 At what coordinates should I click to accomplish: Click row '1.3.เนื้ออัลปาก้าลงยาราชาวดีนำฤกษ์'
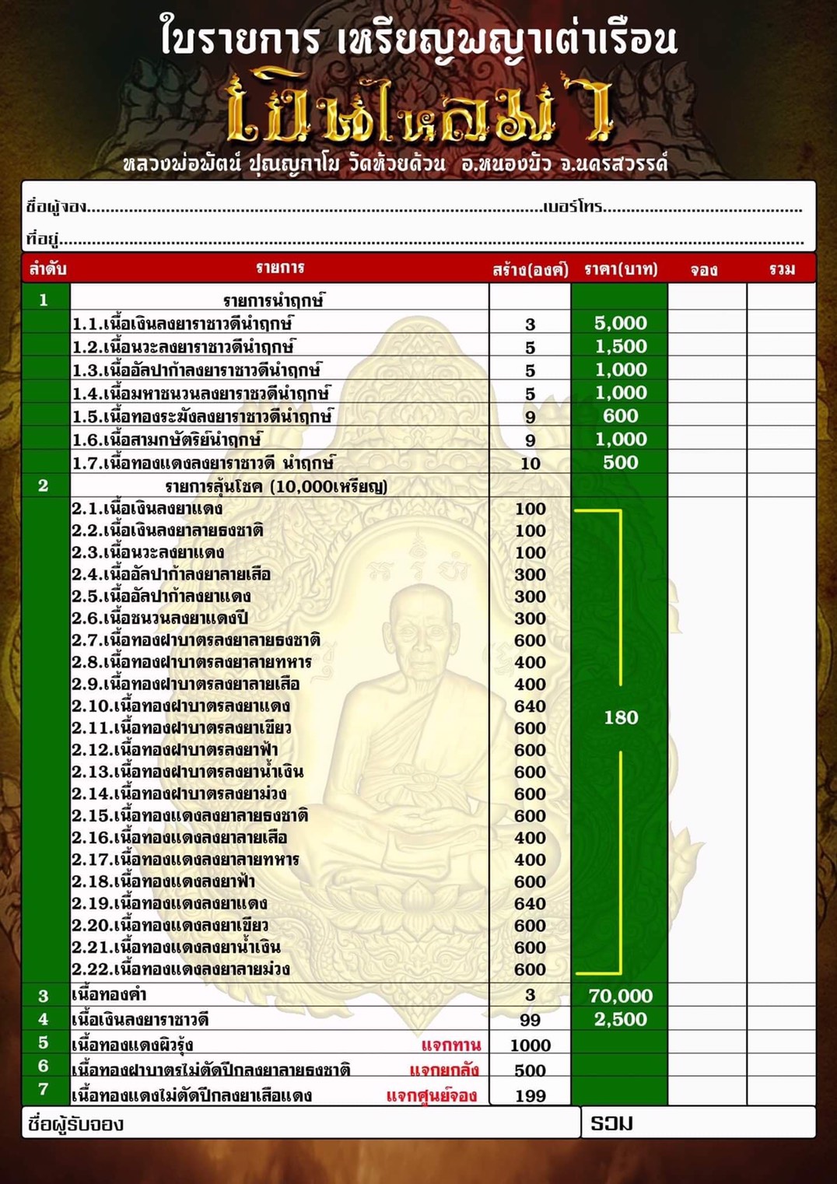197,370
